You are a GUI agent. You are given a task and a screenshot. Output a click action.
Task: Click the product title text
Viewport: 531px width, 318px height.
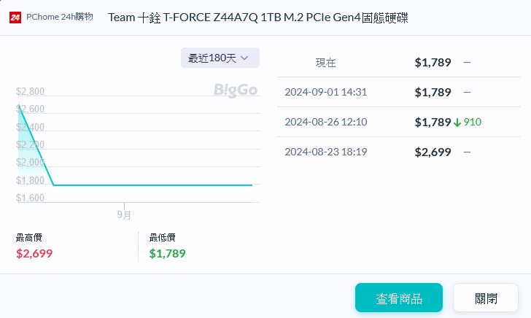(257, 17)
